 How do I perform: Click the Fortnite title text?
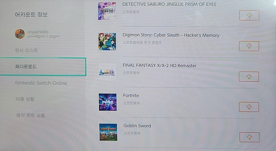coord(131,95)
